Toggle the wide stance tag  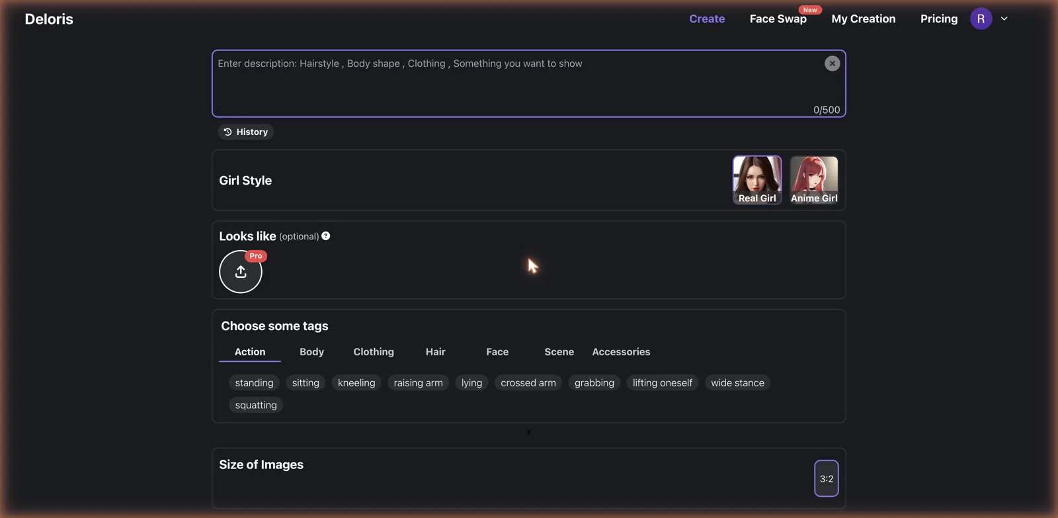[737, 383]
